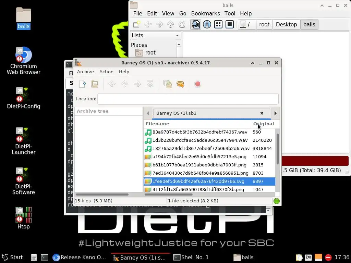This screenshot has height=263, width=351.
Task: Click the back arrow in xarchiver toolbar
Action: click(112, 84)
